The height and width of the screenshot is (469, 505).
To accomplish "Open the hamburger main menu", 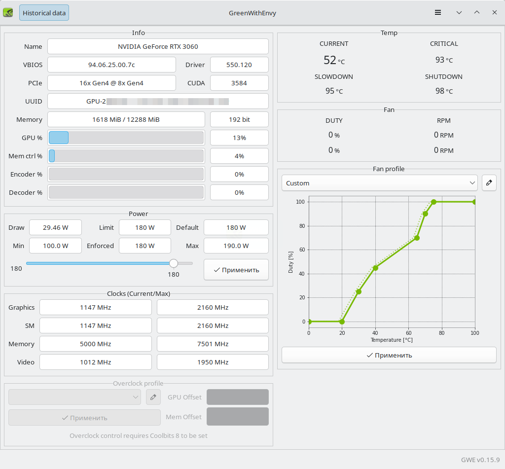I will click(438, 13).
